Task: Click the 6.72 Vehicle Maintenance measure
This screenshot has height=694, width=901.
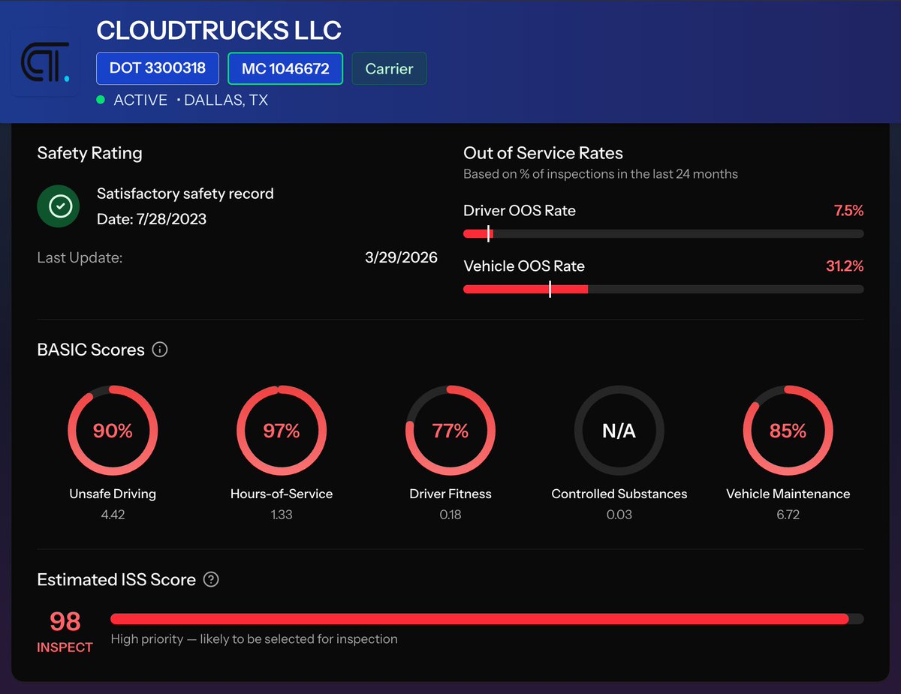Action: [788, 515]
